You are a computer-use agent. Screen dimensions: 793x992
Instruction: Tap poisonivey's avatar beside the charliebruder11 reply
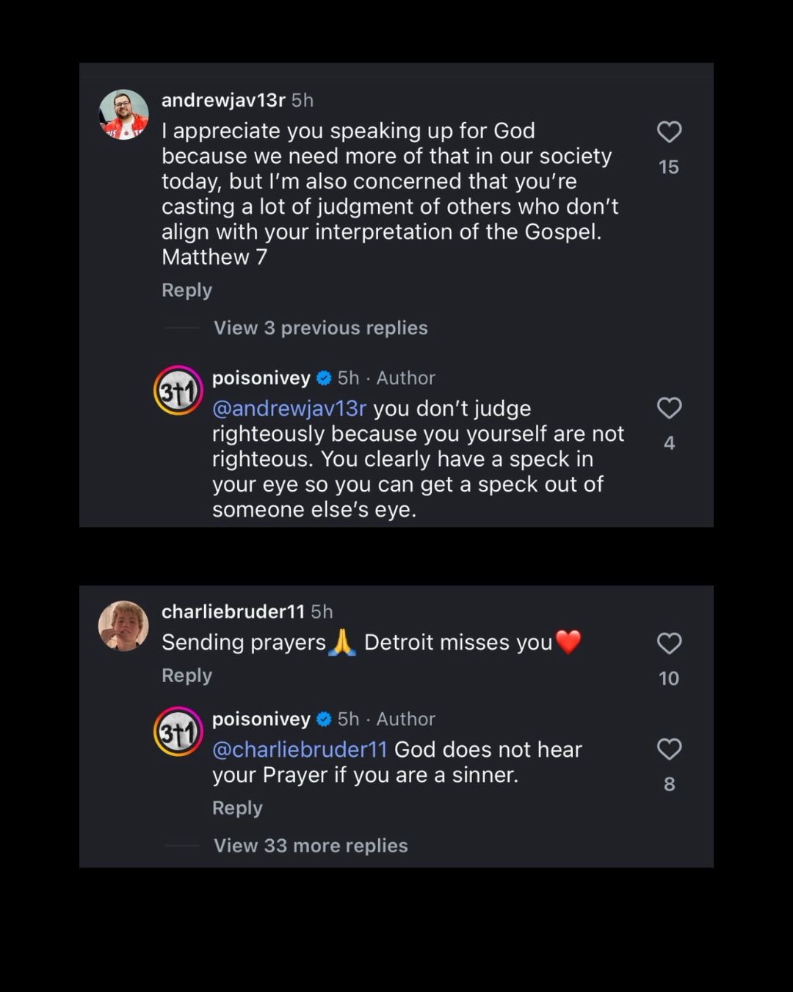(178, 731)
